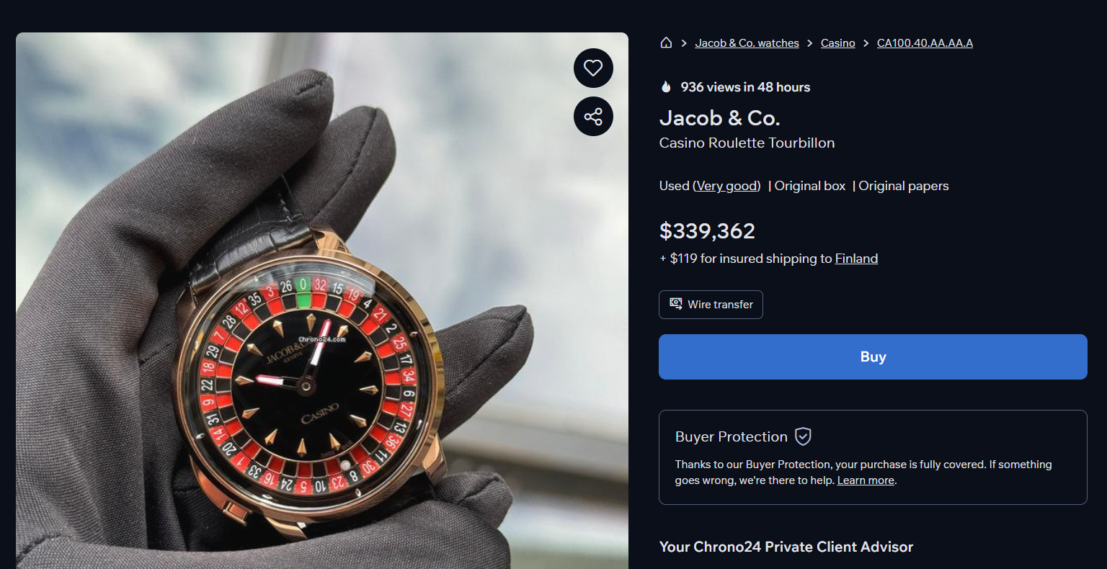Click the blue Buy button
The image size is (1107, 569).
873,357
